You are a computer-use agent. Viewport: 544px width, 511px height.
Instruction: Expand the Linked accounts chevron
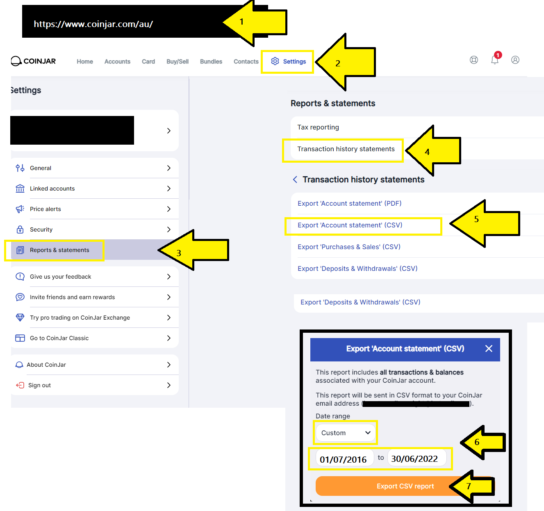169,189
